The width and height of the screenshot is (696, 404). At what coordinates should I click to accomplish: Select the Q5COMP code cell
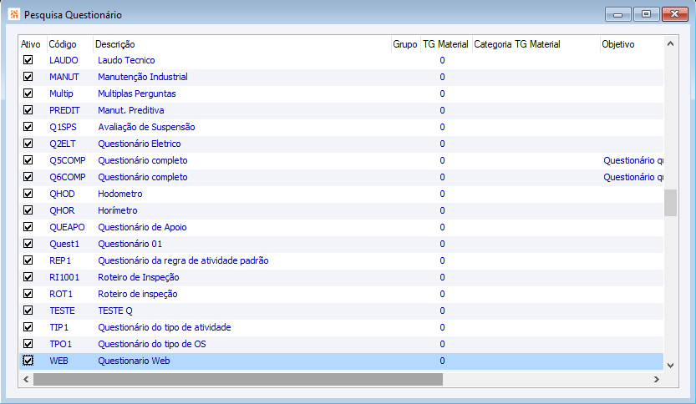(x=68, y=160)
